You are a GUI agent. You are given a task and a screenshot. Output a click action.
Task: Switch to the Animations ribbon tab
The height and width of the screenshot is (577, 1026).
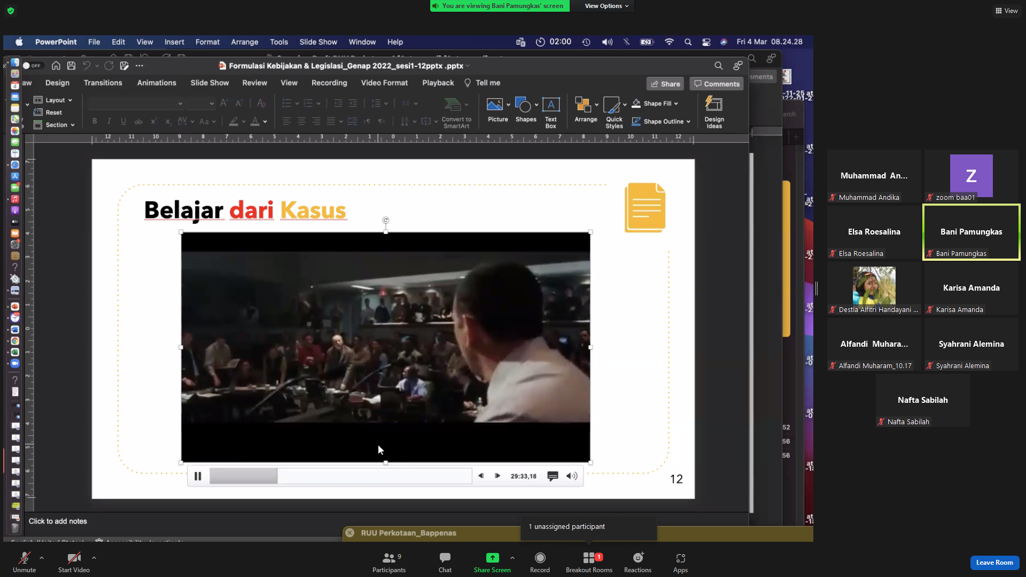tap(157, 83)
